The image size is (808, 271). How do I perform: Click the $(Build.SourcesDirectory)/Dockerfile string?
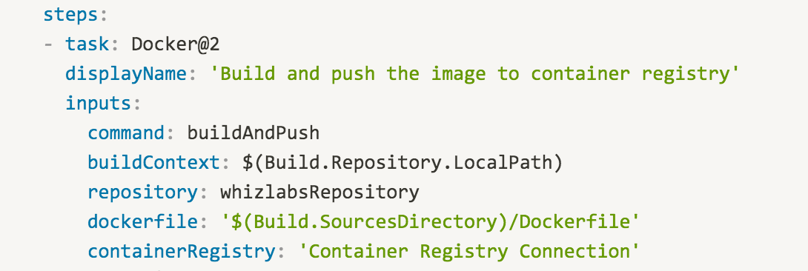click(x=430, y=222)
